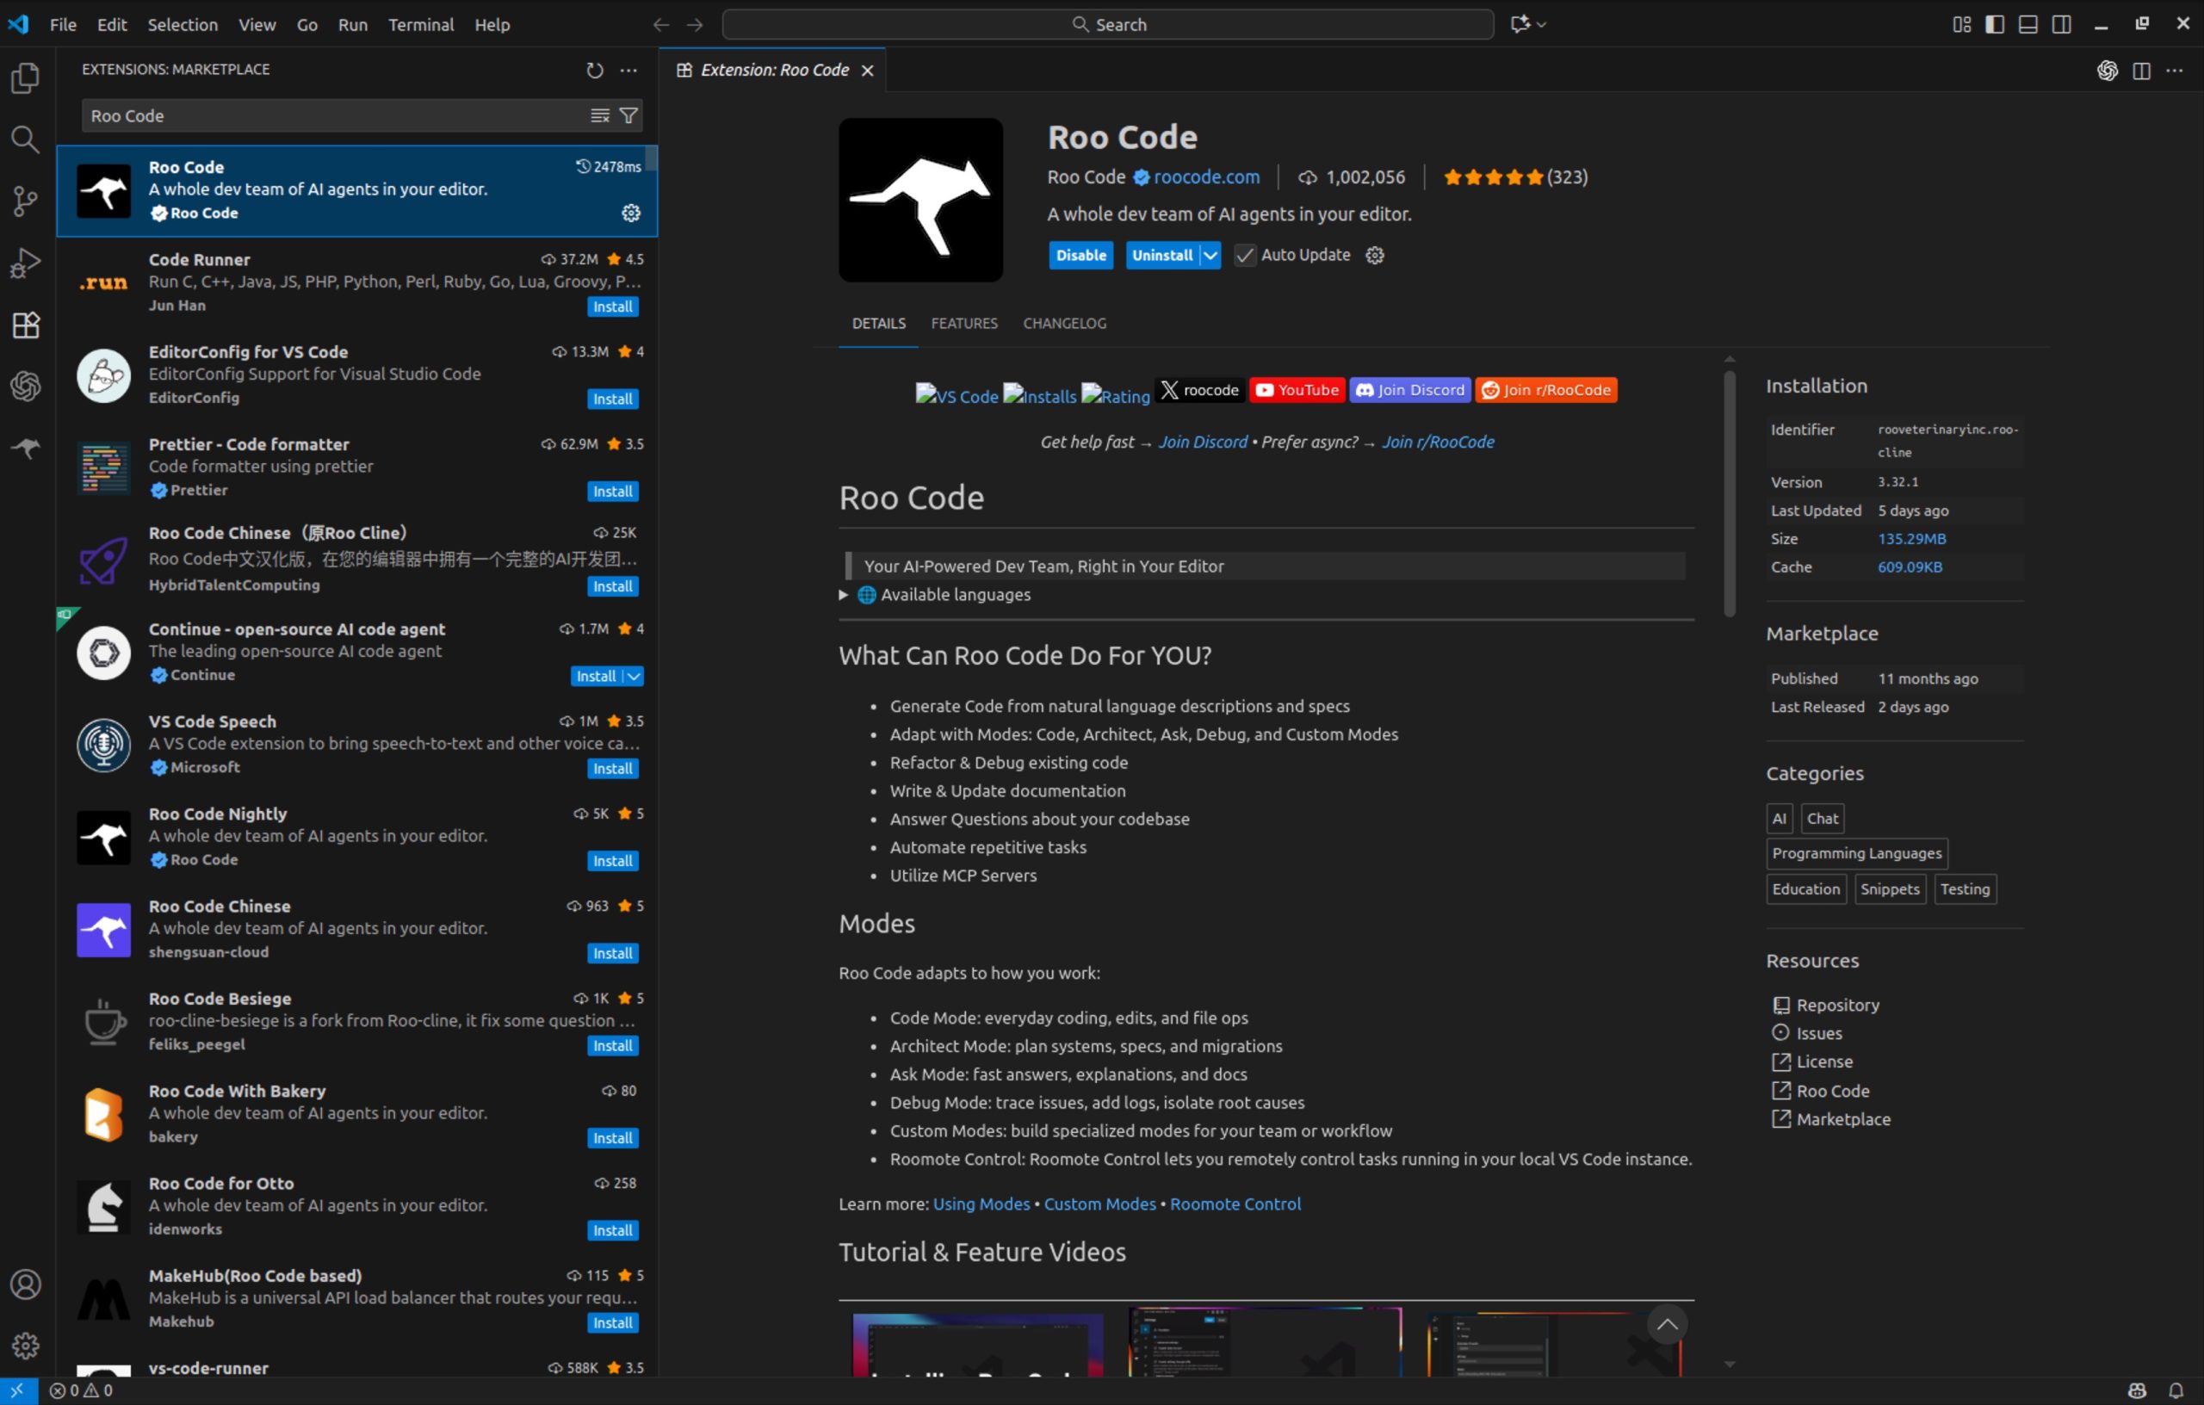Image resolution: width=2204 pixels, height=1405 pixels.
Task: Toggle the primary sidebar visibility
Action: point(1993,24)
